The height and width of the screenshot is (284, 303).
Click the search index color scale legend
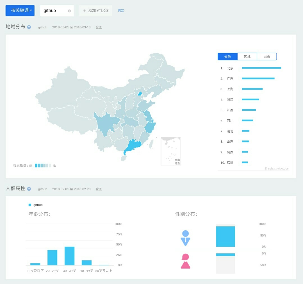pyautogui.click(x=43, y=165)
